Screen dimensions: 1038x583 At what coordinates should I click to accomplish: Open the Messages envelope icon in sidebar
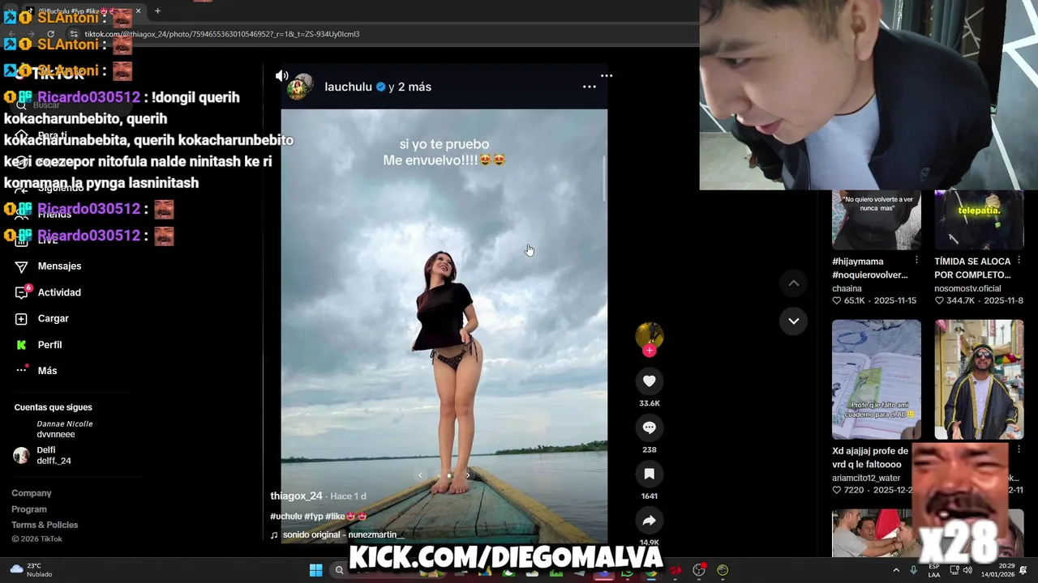coord(22,266)
